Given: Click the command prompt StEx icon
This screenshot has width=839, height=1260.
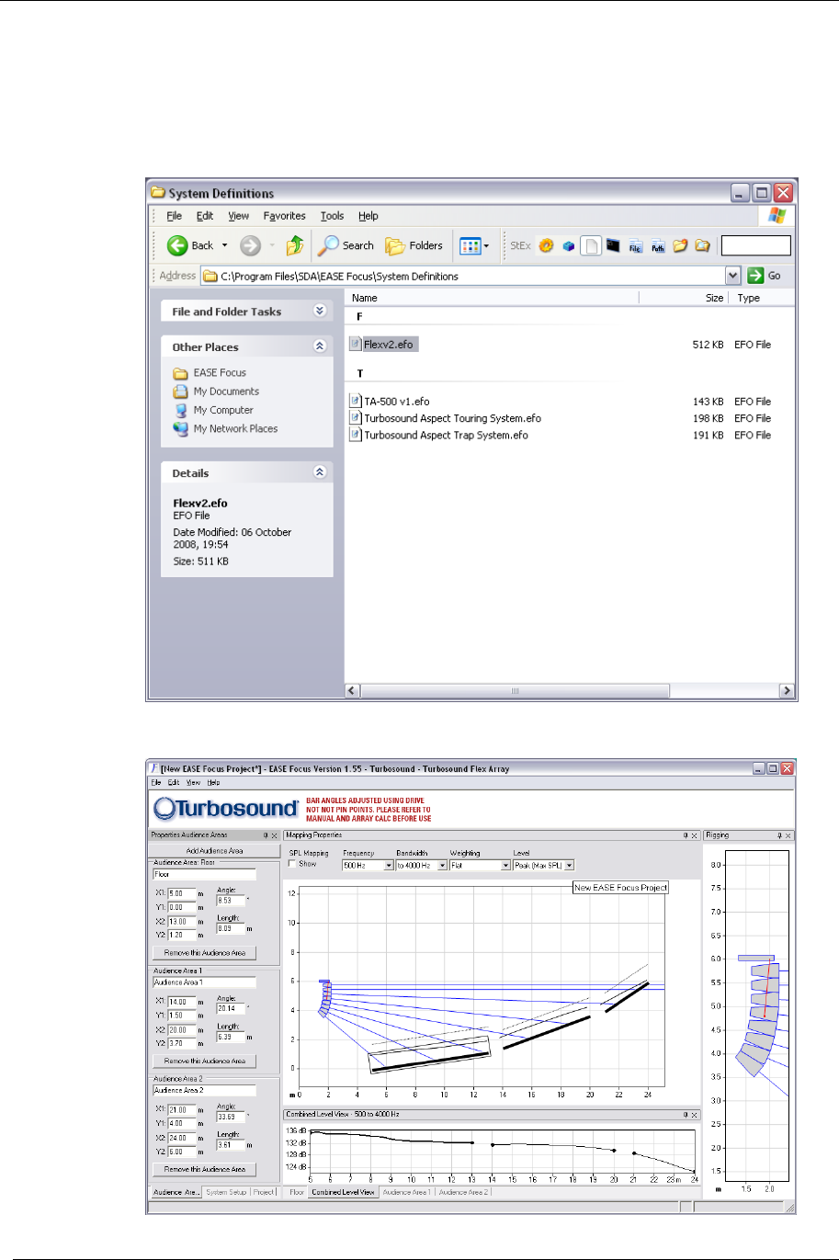Looking at the screenshot, I should click(612, 245).
